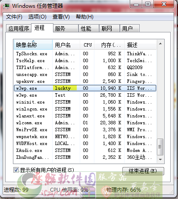Click the process list scrollbar thumb

(x=160, y=147)
